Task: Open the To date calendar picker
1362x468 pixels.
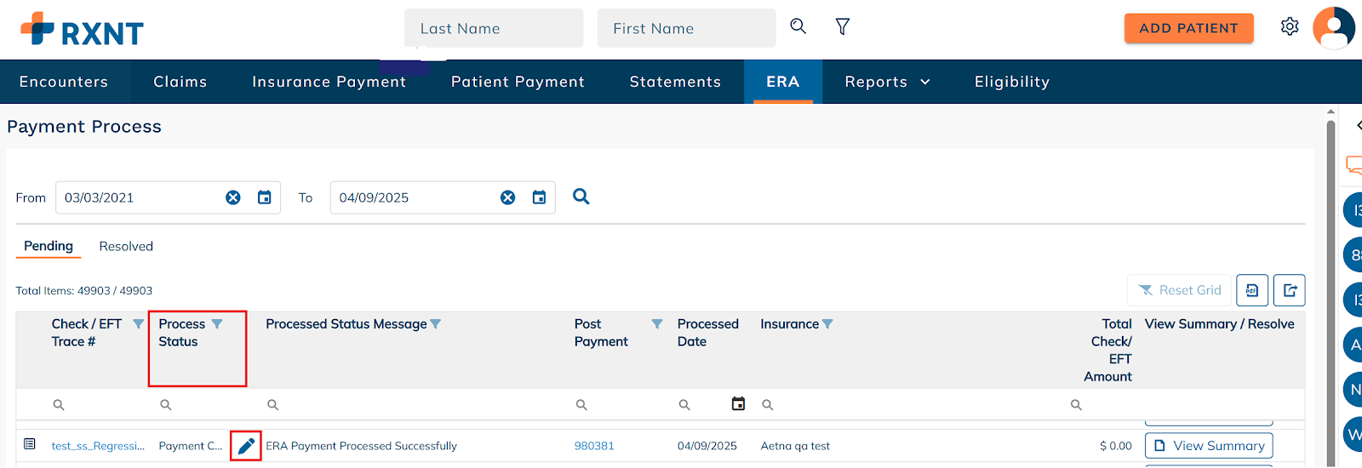Action: tap(539, 197)
